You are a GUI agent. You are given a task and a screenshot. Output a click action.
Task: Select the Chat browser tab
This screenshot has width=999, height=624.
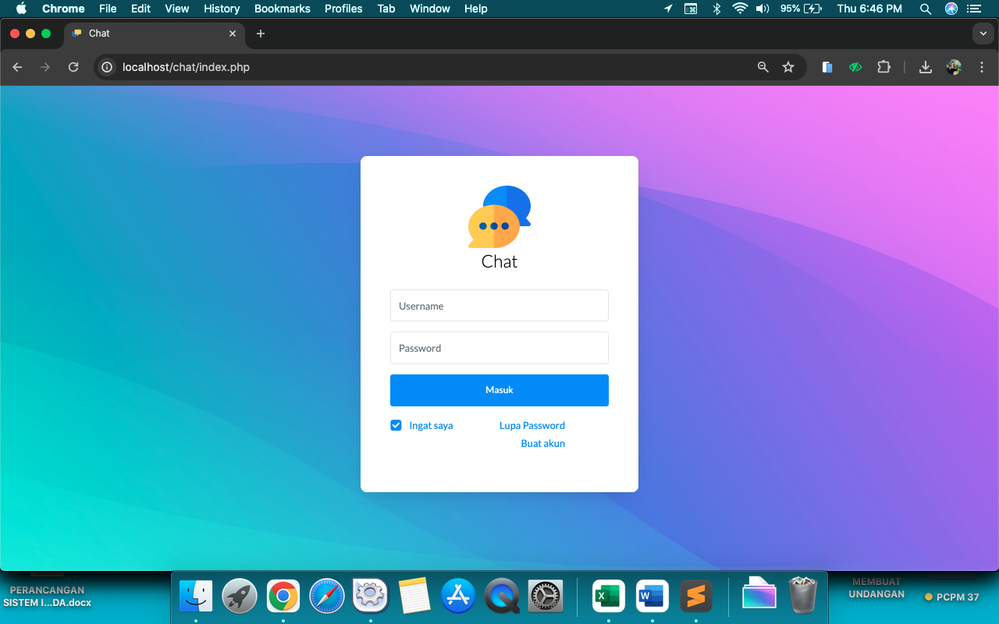(155, 34)
